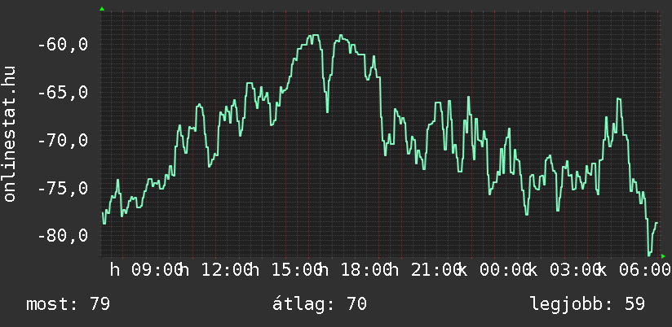
Task: Click the h 15:00 time label
Action: (x=285, y=269)
